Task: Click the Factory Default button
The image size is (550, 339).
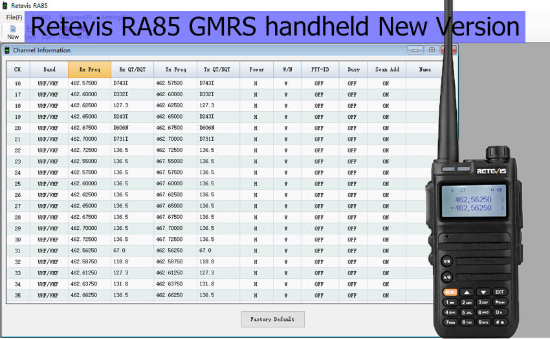Action: [272, 320]
